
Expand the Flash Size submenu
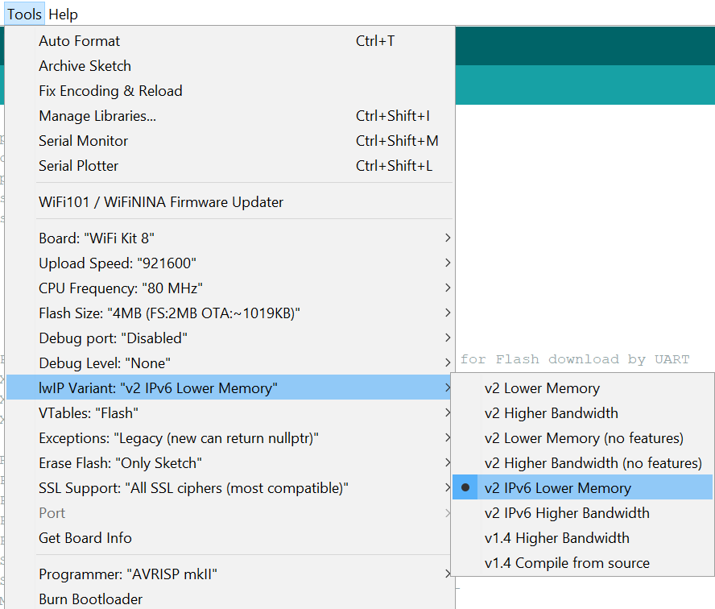pos(230,313)
